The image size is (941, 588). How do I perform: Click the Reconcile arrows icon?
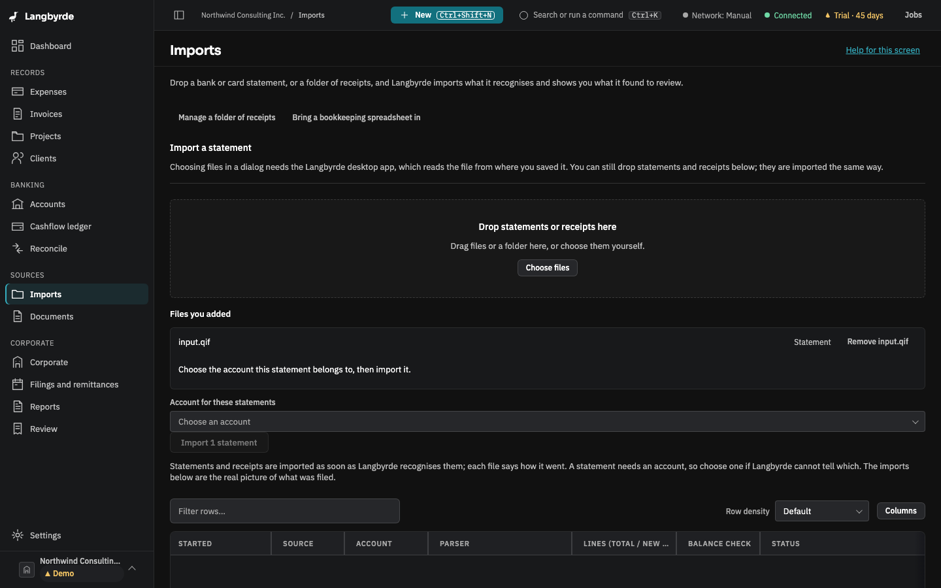pos(18,248)
